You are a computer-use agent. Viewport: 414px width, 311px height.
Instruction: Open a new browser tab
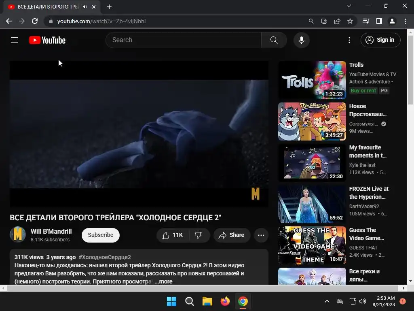point(109,7)
